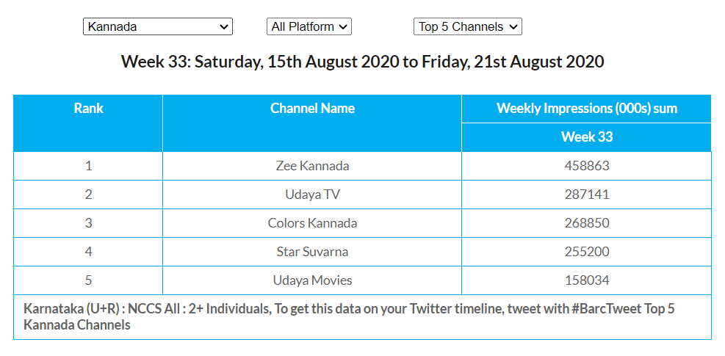
Task: Select the Star Suvarna channel cell
Action: tap(312, 252)
